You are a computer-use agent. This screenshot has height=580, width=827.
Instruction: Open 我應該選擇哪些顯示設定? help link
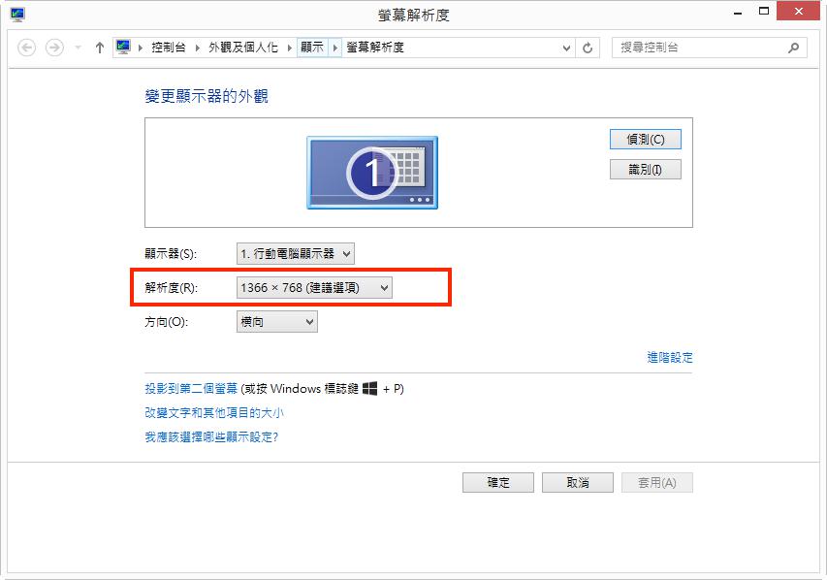tap(211, 437)
